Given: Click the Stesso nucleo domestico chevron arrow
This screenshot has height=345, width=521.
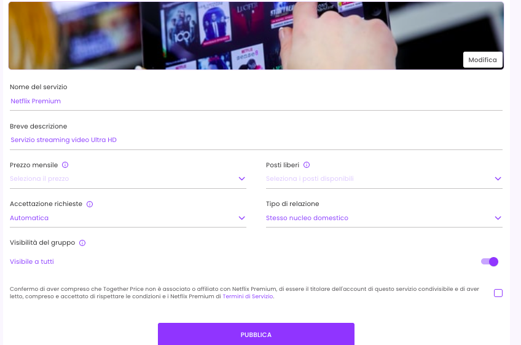Looking at the screenshot, I should pos(498,218).
